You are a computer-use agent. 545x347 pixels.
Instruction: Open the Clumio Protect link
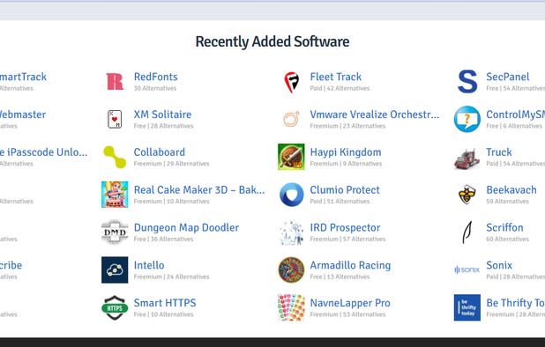tap(345, 190)
